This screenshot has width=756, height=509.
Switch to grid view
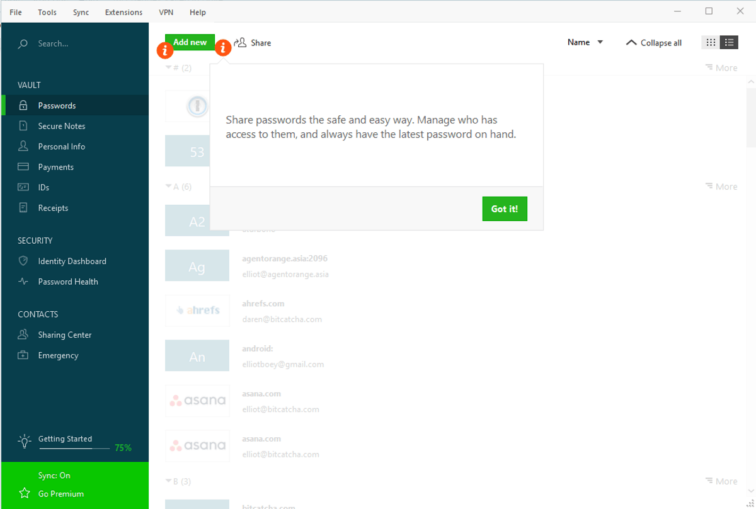click(711, 42)
